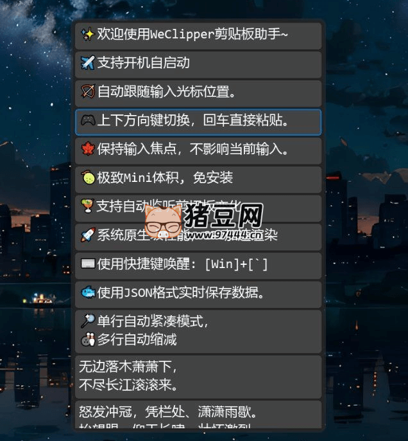Select the 欢迎使用WeClipper剪贴板助手 clip
This screenshot has height=441, width=408.
click(198, 36)
